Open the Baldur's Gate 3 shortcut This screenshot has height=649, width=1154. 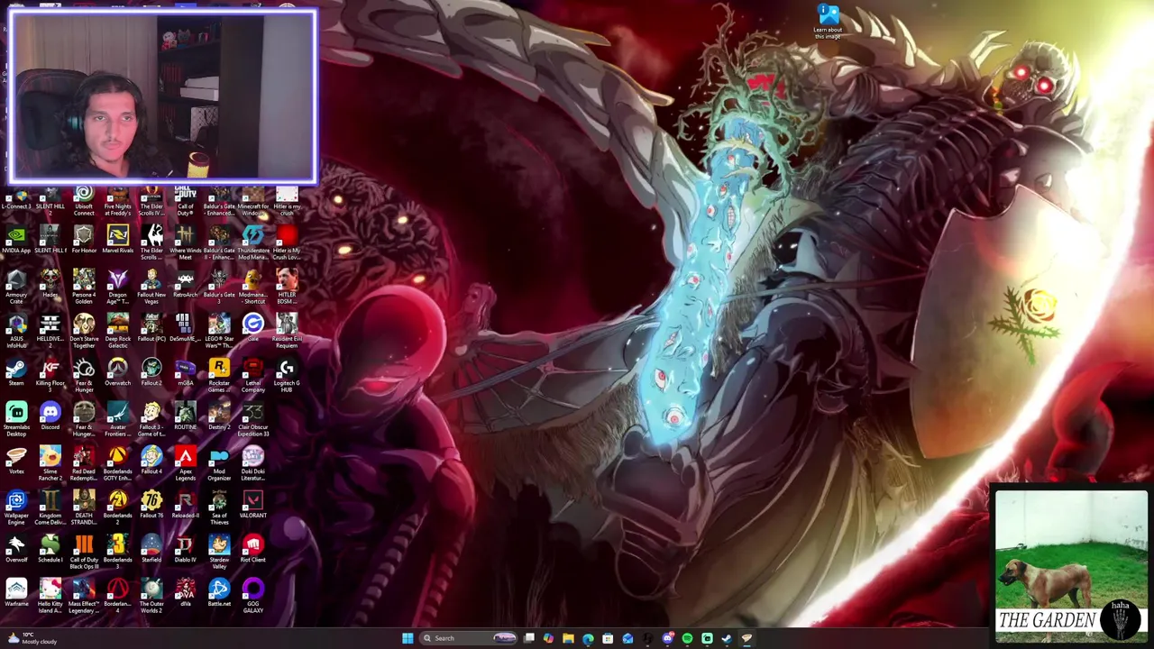tap(219, 288)
